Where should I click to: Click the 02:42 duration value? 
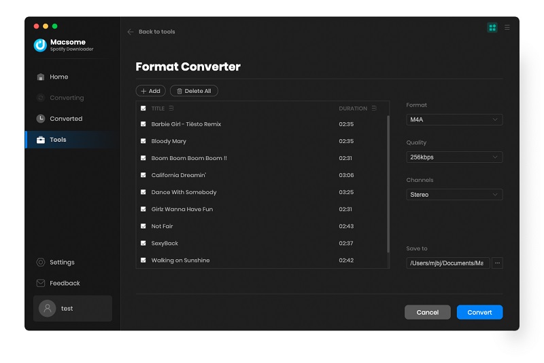346,261
